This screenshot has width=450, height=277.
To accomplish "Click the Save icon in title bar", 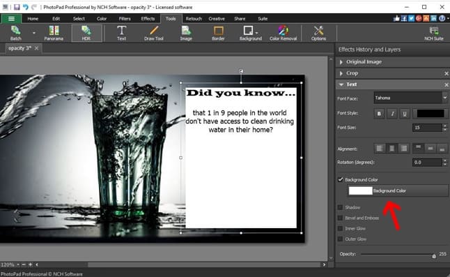I will point(17,7).
